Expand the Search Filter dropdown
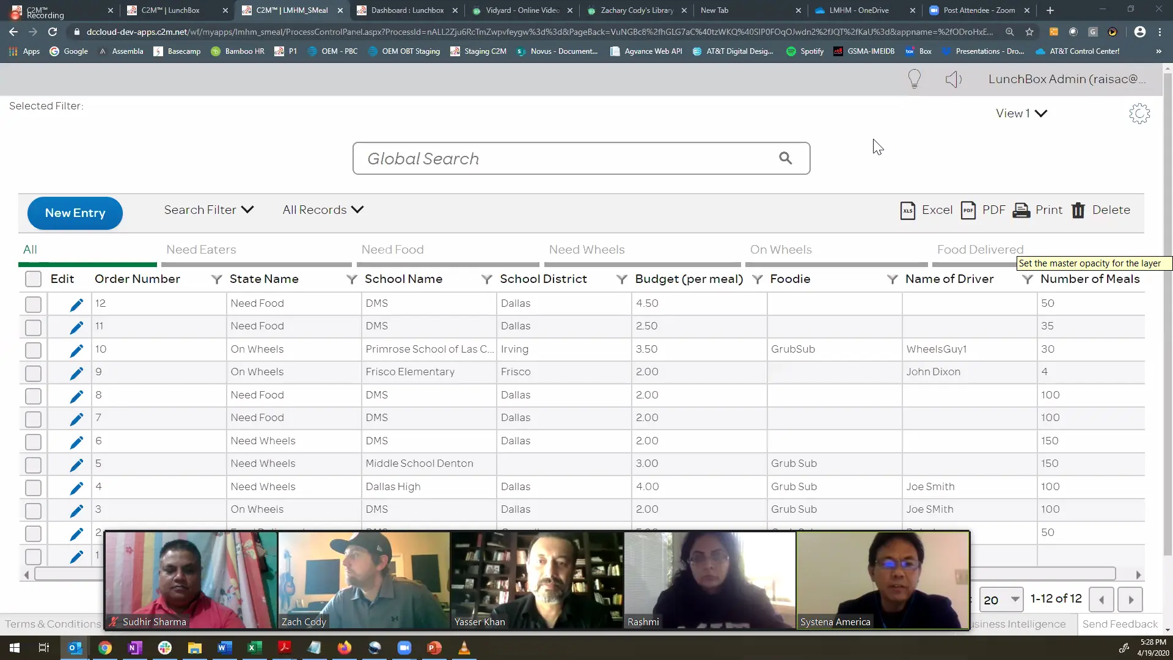Screen dimensions: 1173x660 click(x=208, y=210)
